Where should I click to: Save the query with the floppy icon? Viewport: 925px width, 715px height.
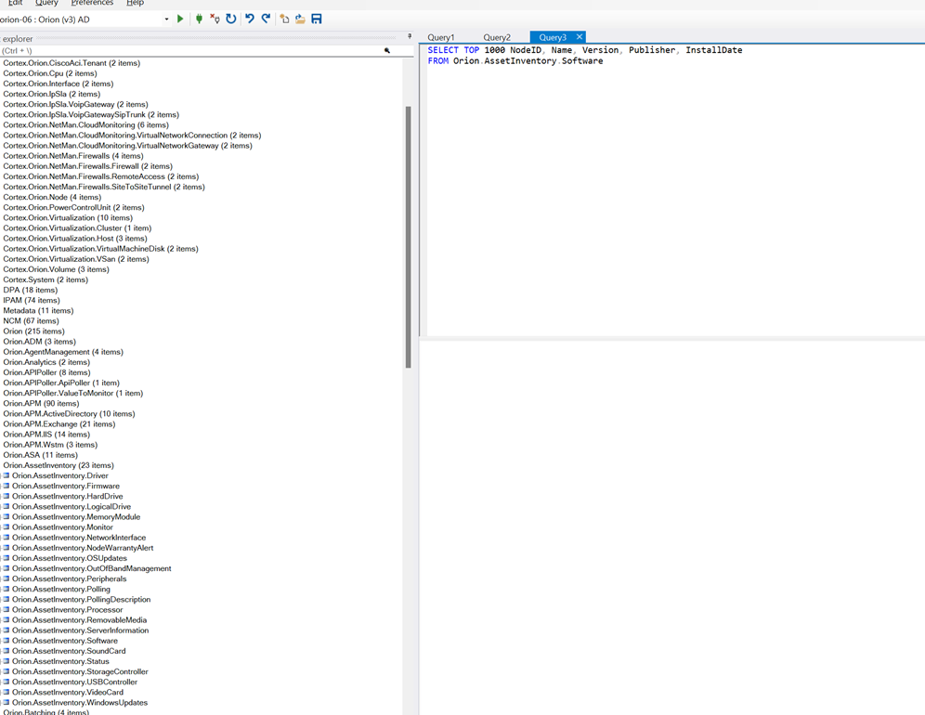pyautogui.click(x=317, y=19)
